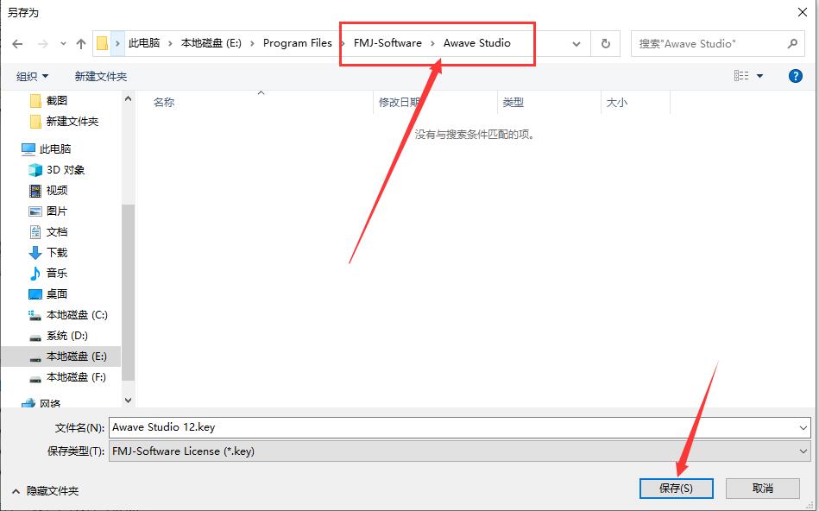Open recent locations chevron beside forward arrow

pyautogui.click(x=63, y=43)
